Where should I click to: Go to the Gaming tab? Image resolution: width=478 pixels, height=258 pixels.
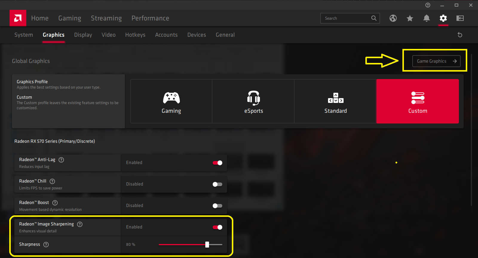click(70, 18)
